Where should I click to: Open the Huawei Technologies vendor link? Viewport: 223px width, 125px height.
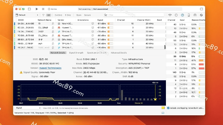tap(50, 68)
